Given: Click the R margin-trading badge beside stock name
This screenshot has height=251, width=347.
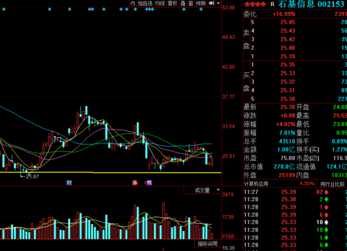Looking at the screenshot, I should 273,4.
